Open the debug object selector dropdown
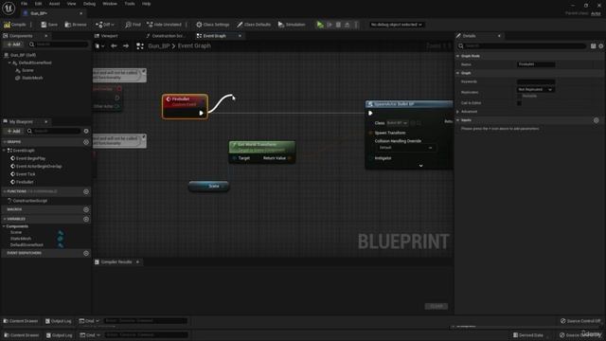 click(396, 25)
